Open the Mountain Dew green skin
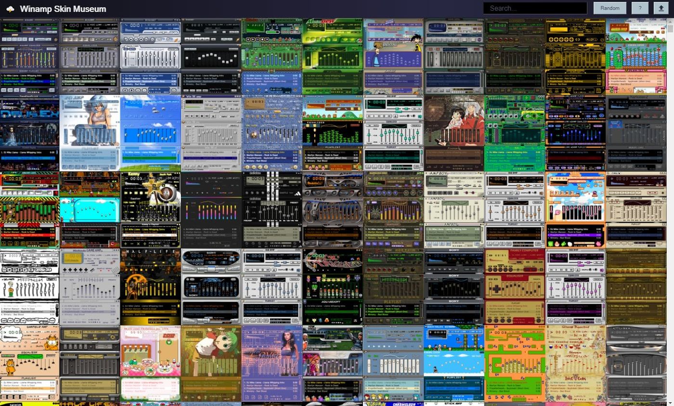 pyautogui.click(x=333, y=56)
